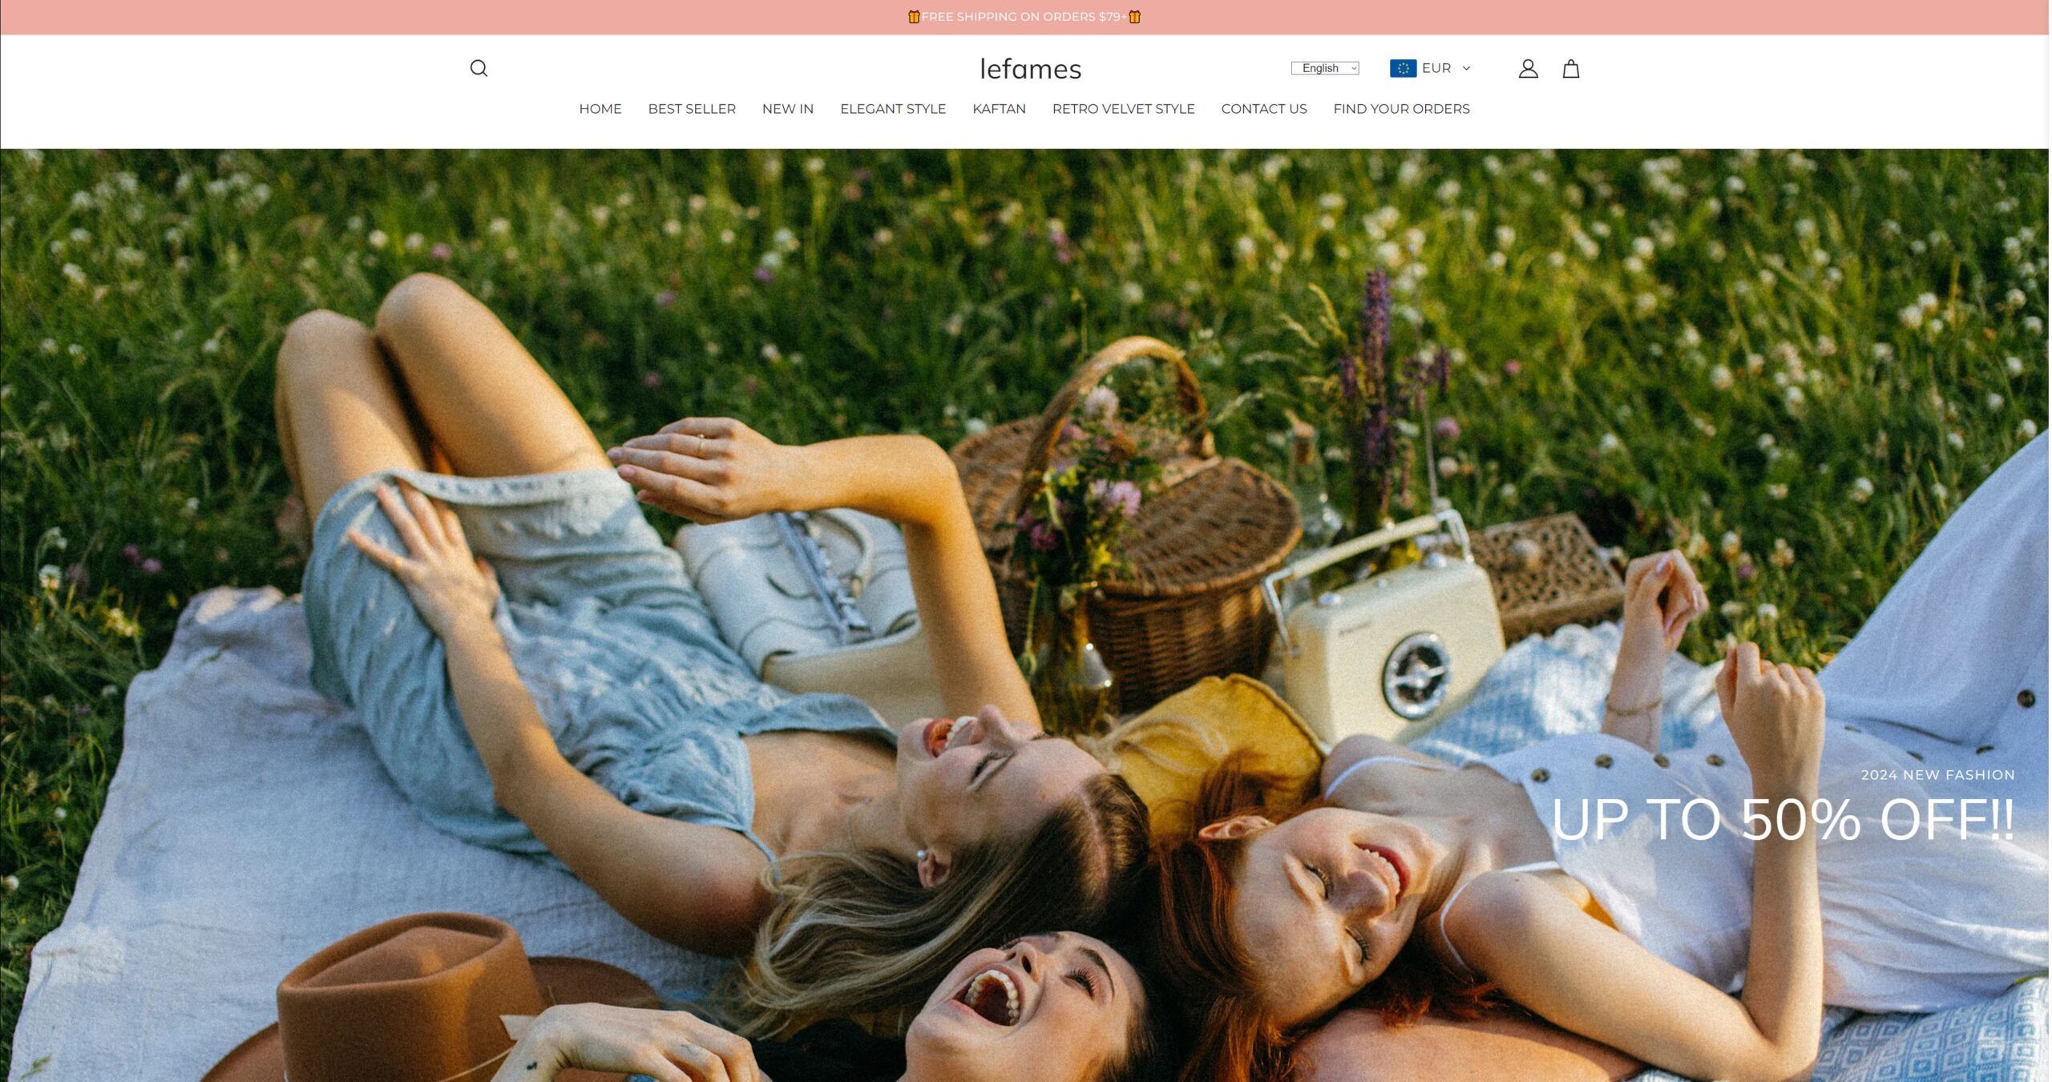This screenshot has width=2052, height=1082.
Task: Click the picnic hero banner image
Action: 1024,615
